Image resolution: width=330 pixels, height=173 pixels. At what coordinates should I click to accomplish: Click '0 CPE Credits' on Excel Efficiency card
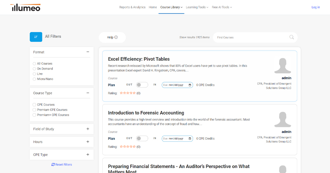tap(205, 85)
